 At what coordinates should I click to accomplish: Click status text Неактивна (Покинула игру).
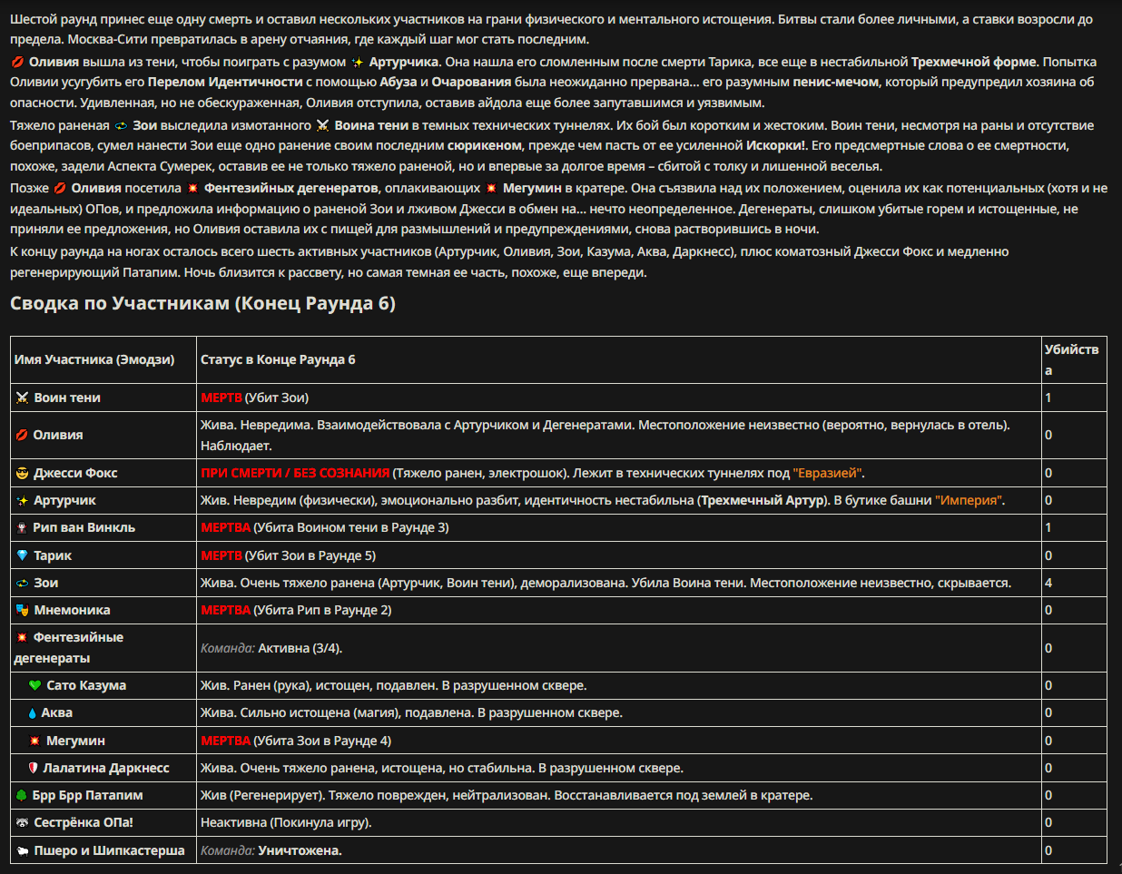[x=286, y=822]
